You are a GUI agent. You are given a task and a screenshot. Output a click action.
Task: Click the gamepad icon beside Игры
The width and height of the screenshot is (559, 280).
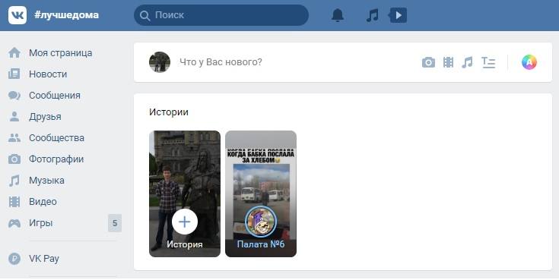tap(14, 223)
